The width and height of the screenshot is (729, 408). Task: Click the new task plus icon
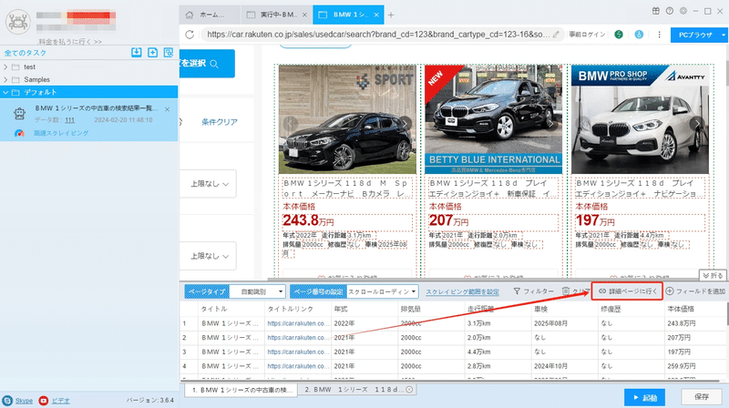tap(152, 53)
